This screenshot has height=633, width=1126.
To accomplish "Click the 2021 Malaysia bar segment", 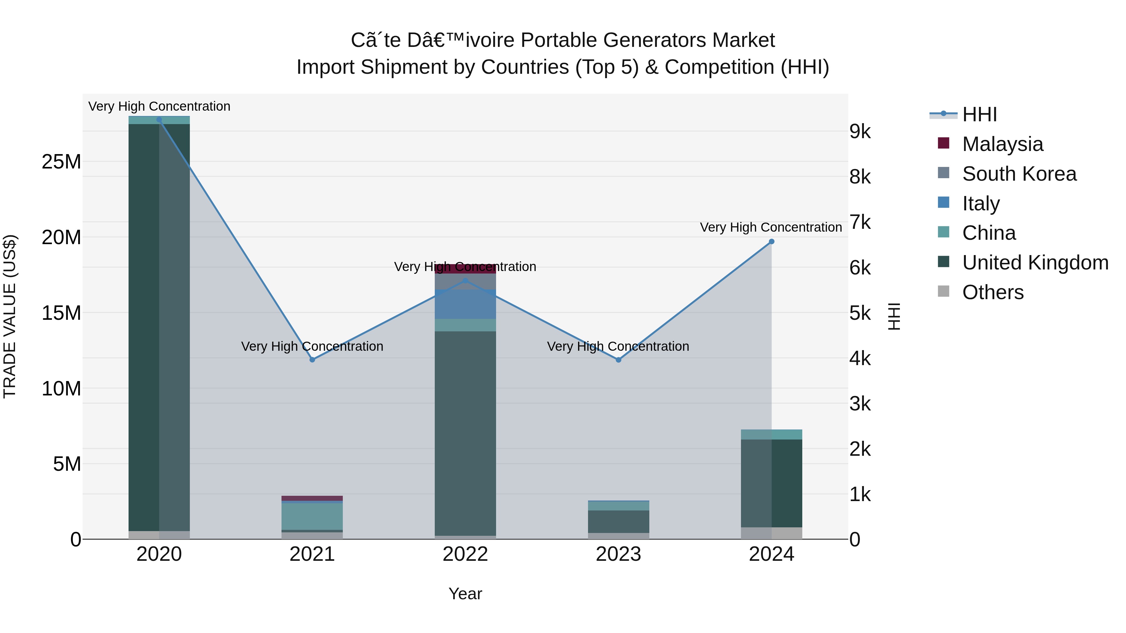I will click(312, 499).
